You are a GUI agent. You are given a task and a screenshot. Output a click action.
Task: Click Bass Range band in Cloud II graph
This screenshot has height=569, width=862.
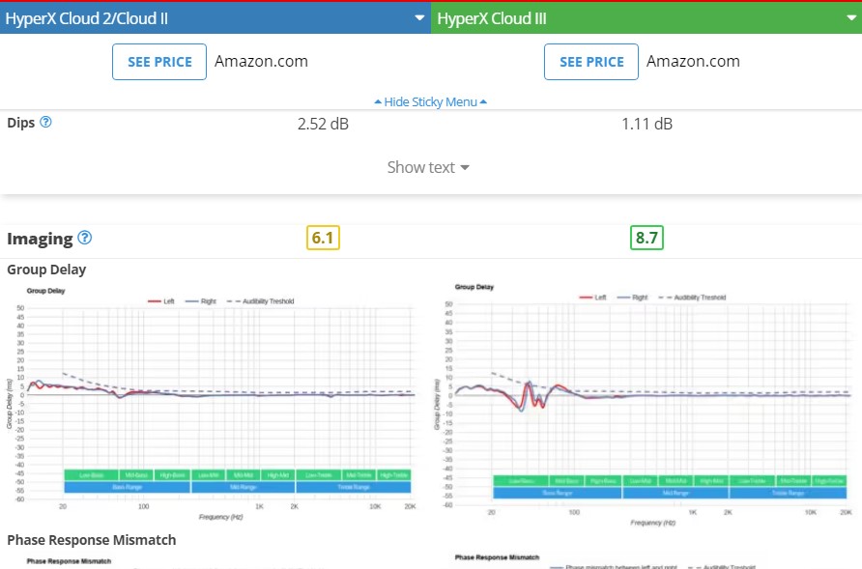[x=127, y=487]
